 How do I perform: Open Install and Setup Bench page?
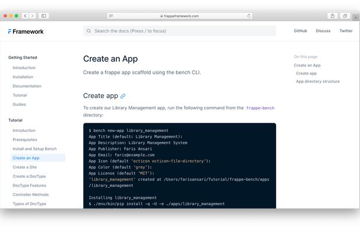[x=34, y=149]
